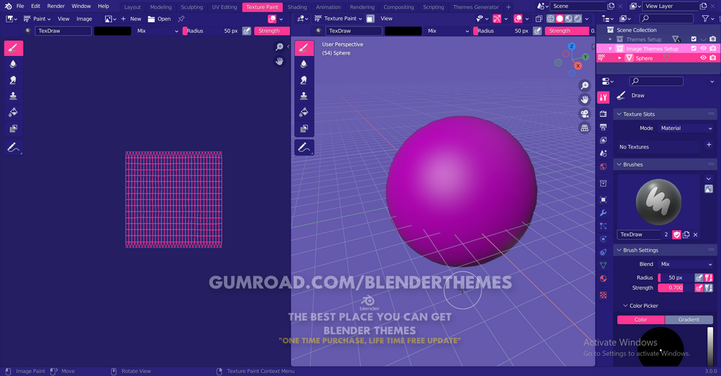Toggle pressure sensitivity for Radius in properties
The height and width of the screenshot is (376, 721).
click(x=699, y=278)
